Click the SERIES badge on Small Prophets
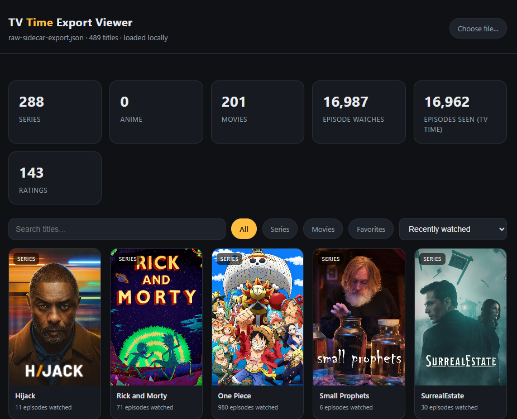Image resolution: width=517 pixels, height=419 pixels. pyautogui.click(x=331, y=259)
